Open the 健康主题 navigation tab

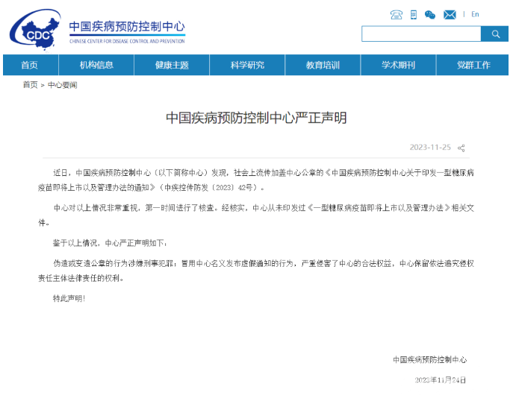[172, 65]
